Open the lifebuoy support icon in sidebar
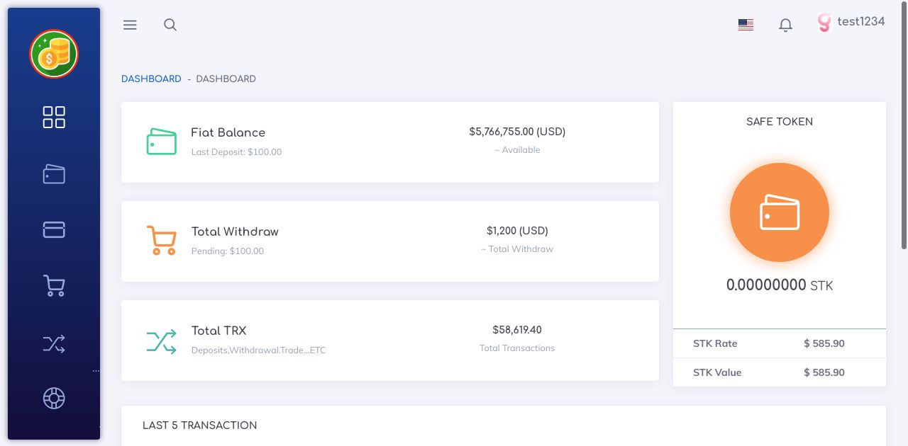Viewport: 908px width, 446px height. tap(54, 398)
